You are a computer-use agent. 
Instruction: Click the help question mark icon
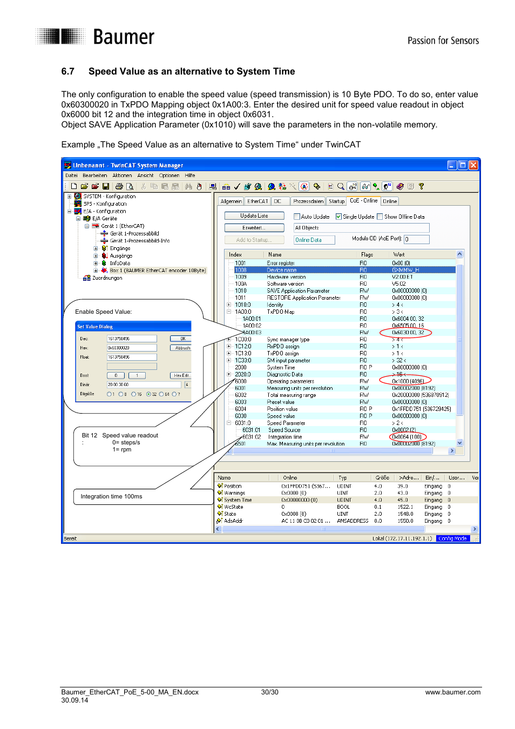(x=421, y=186)
